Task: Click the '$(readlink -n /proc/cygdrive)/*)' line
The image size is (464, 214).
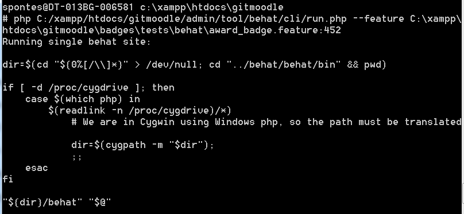Action: (140, 111)
